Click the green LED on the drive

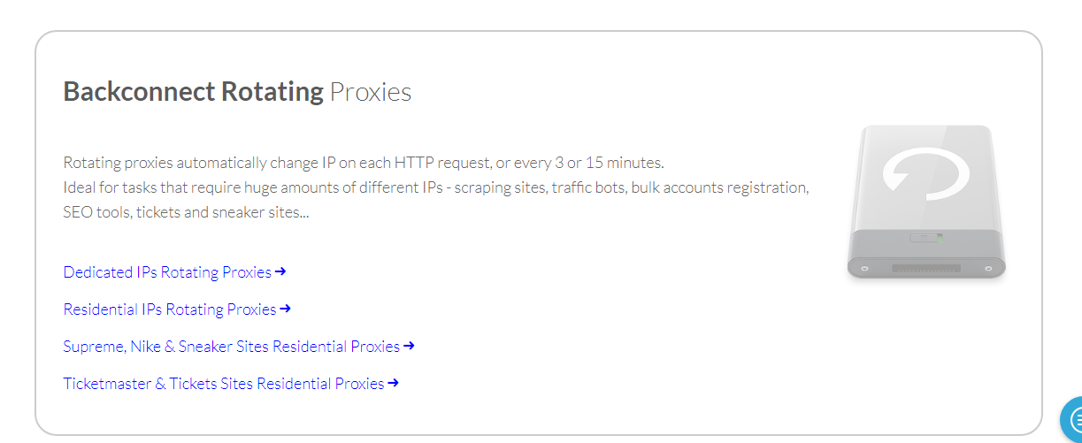(x=940, y=237)
